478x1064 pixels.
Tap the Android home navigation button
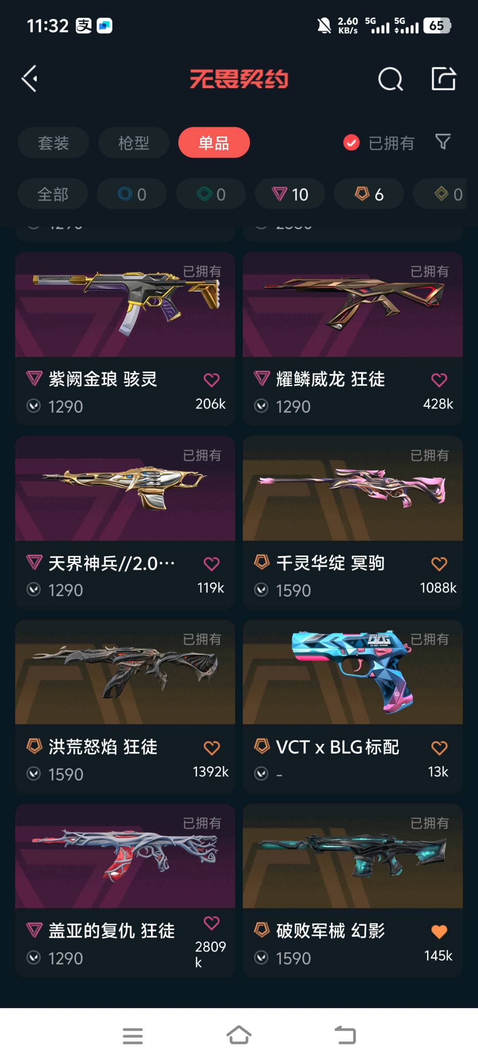(x=239, y=1036)
